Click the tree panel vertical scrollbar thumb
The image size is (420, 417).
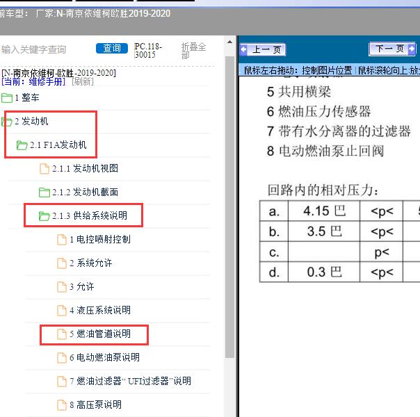(229, 207)
